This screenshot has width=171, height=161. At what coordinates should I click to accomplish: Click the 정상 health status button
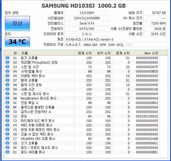click(17, 23)
